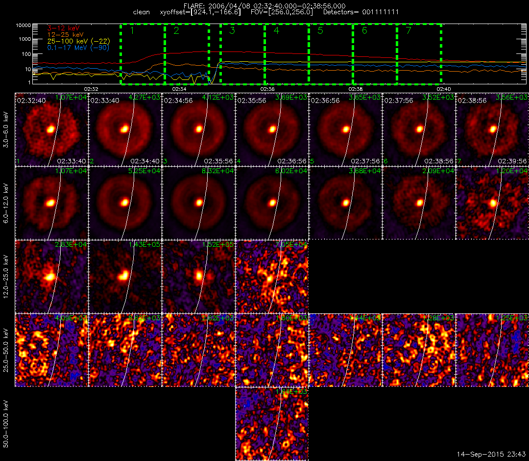
Task: Click the 6.0-12.0 keV image labeled 1.20E+04
Action: pyautogui.click(x=493, y=204)
